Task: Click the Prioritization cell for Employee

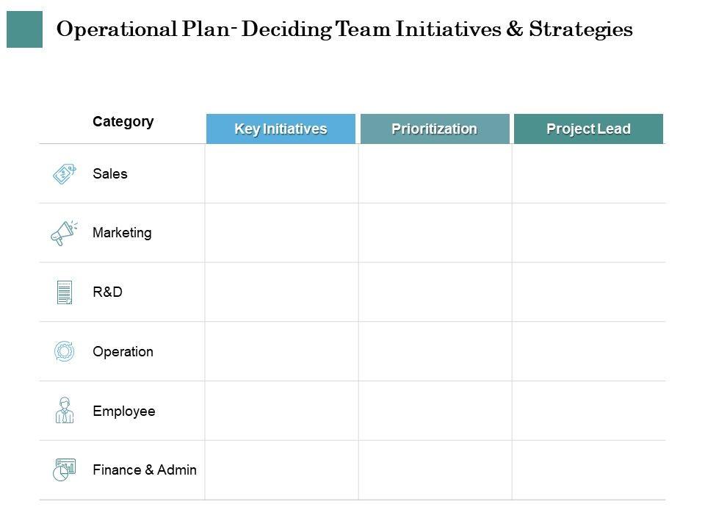Action: 435,410
